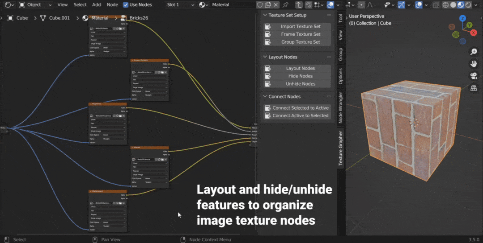Toggle perspective/orthographic grid icon
The image size is (483, 243).
coord(474,88)
